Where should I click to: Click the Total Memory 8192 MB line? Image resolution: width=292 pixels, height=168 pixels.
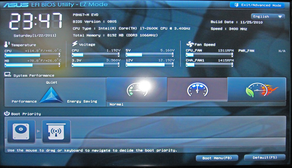click(x=115, y=35)
